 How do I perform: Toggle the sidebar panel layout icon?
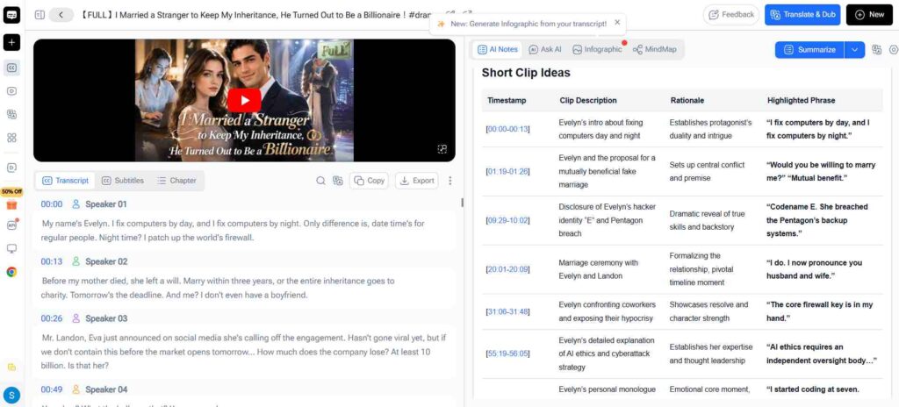pyautogui.click(x=40, y=15)
